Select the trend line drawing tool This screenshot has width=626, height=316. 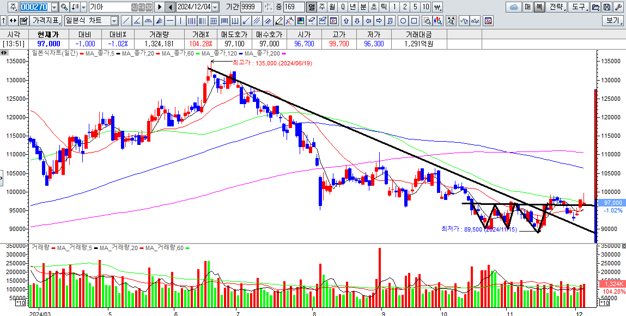[126, 21]
